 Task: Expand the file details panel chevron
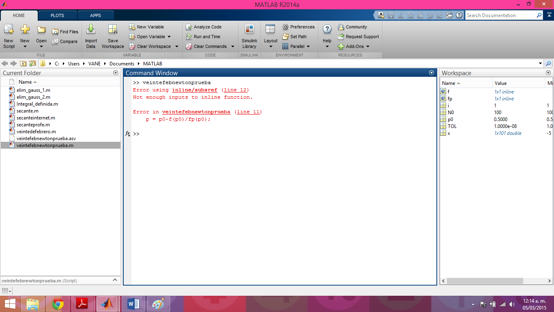(115, 280)
